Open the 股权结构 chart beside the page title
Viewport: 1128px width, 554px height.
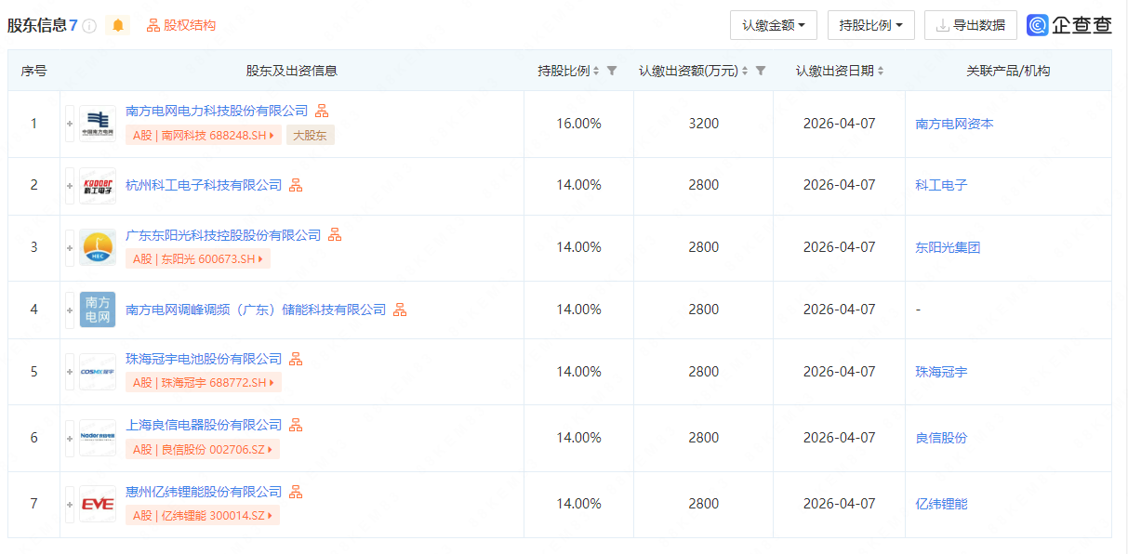(179, 25)
